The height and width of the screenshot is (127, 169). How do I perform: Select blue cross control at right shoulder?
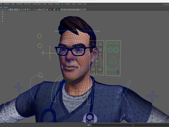coord(153,96)
